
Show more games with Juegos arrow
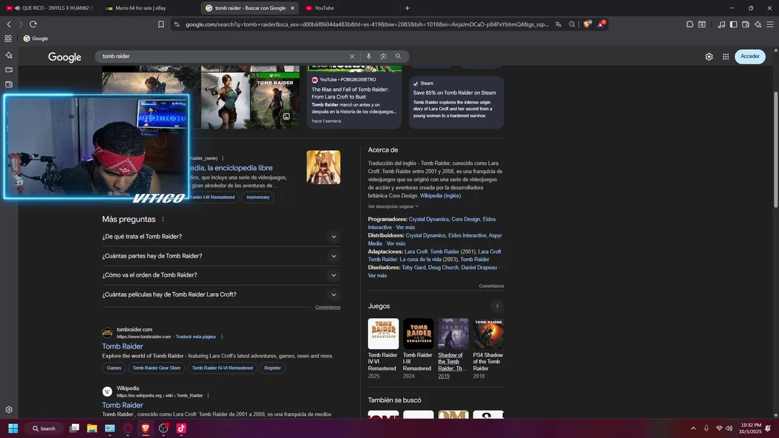(x=497, y=306)
